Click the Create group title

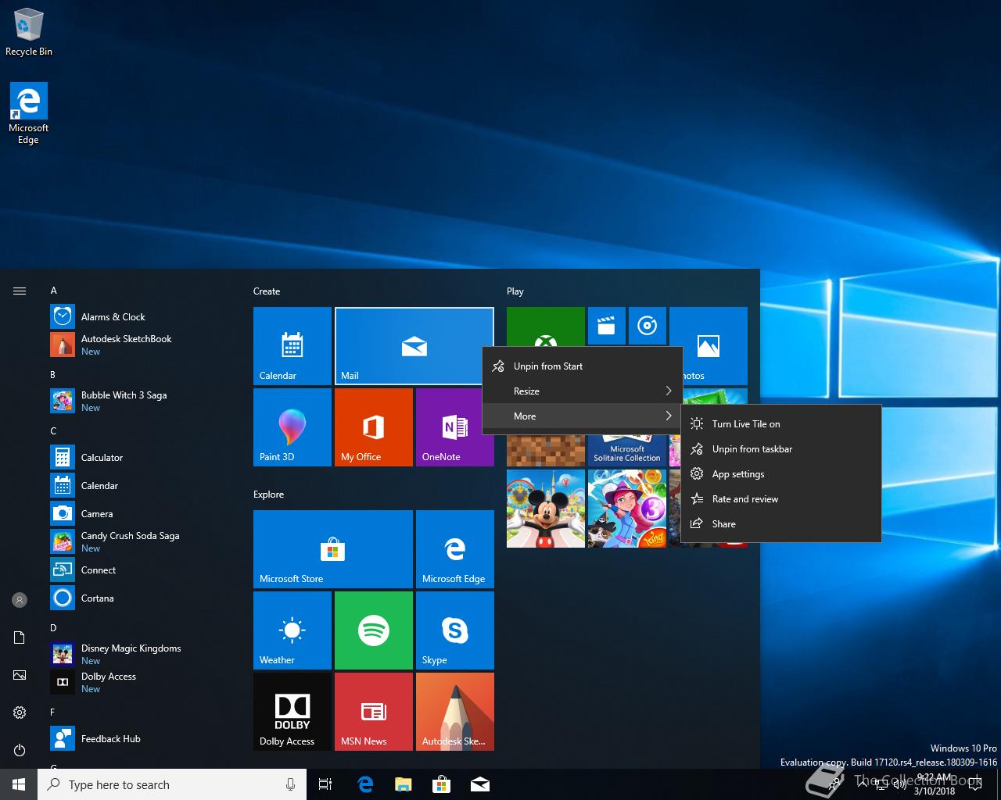[x=267, y=291]
